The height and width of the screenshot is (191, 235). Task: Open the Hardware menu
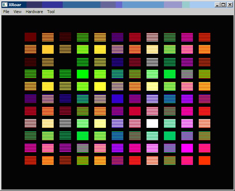pyautogui.click(x=34, y=12)
